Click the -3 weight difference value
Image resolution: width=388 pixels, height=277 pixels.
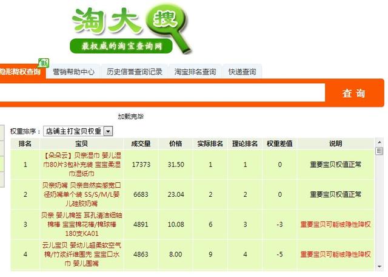[x=279, y=224]
